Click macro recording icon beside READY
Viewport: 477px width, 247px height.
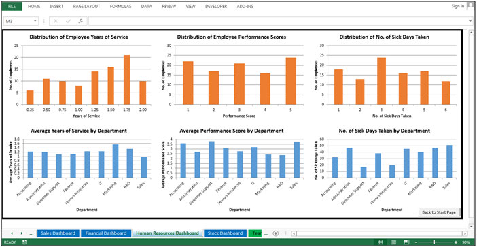coord(25,242)
